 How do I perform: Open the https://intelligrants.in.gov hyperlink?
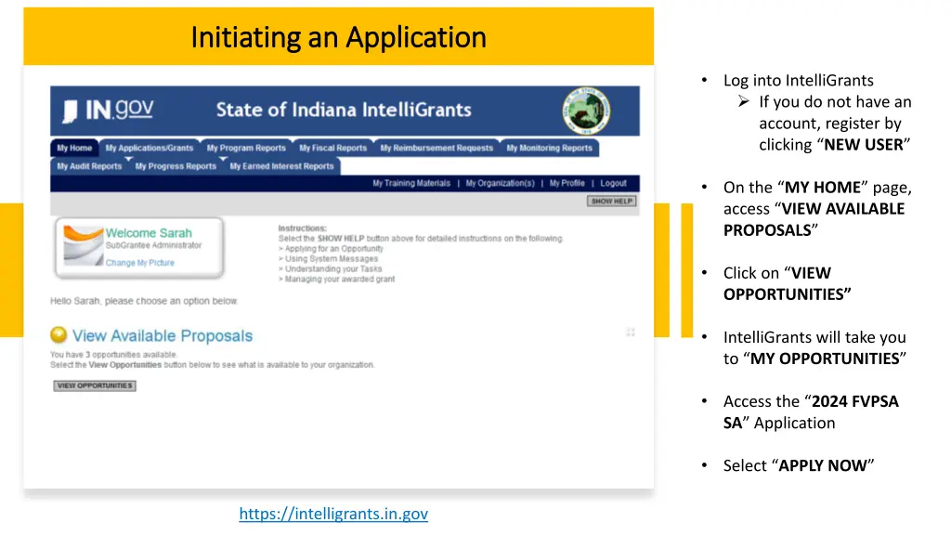point(333,514)
